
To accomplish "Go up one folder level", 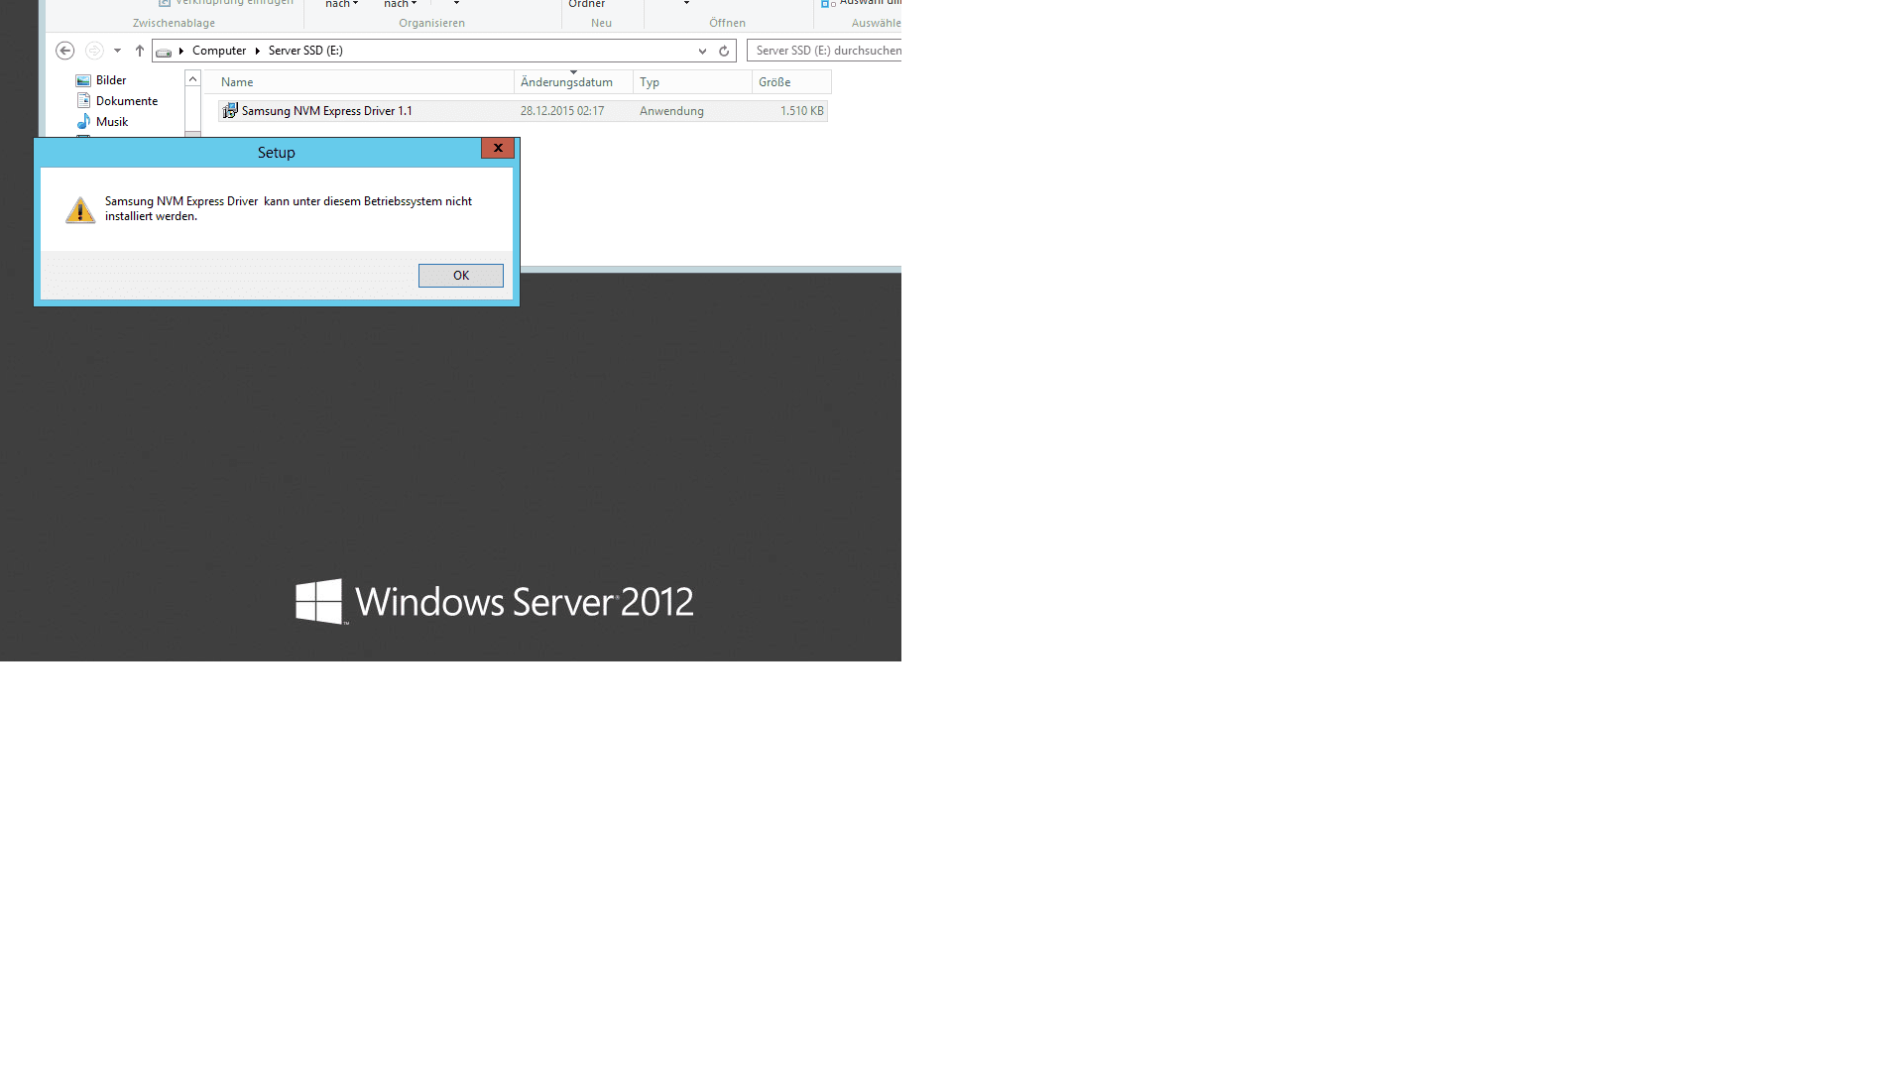I will tap(140, 51).
